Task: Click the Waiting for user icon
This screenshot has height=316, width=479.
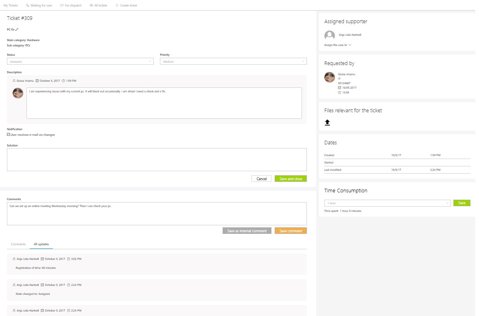Action: tap(27, 5)
